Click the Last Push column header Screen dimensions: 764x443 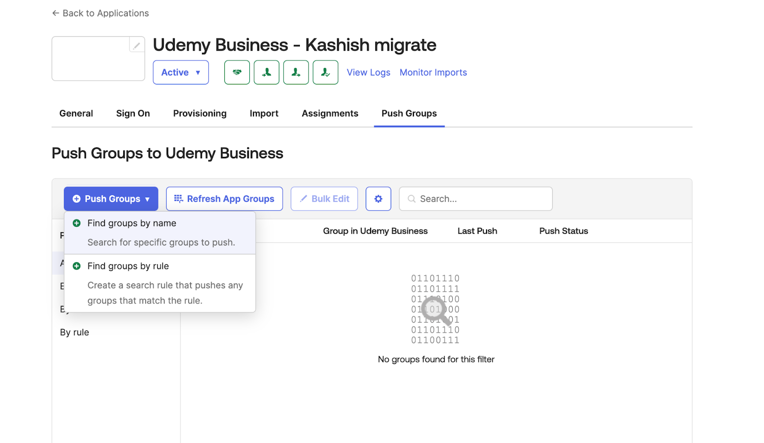(x=477, y=231)
